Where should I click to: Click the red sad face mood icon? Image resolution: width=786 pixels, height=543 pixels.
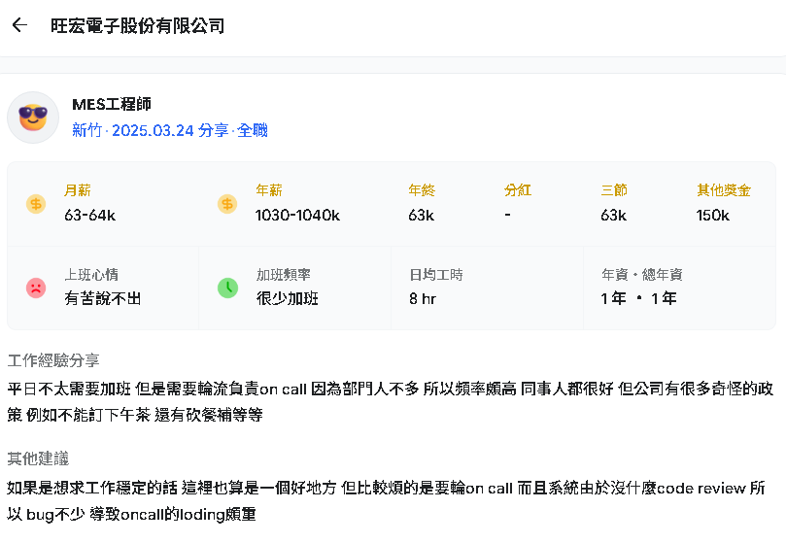coord(36,288)
